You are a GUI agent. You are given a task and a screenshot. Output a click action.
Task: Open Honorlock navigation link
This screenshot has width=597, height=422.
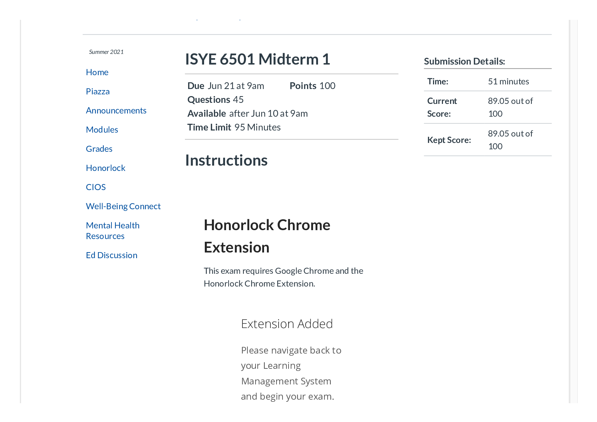pos(105,168)
